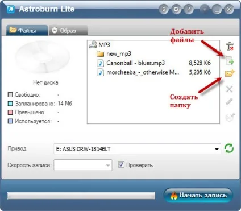
Task: Close the Astroburn Lite window
Action: [229, 9]
